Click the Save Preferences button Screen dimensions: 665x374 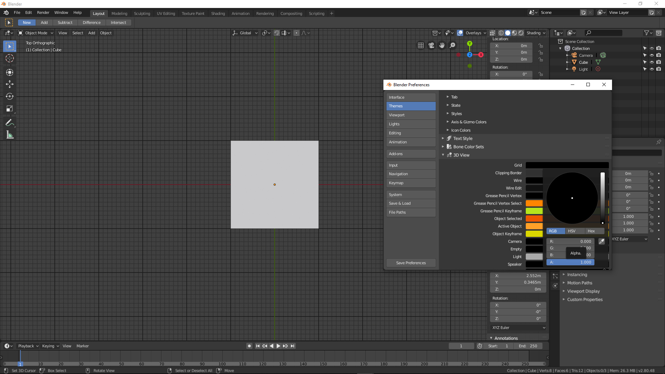click(410, 262)
